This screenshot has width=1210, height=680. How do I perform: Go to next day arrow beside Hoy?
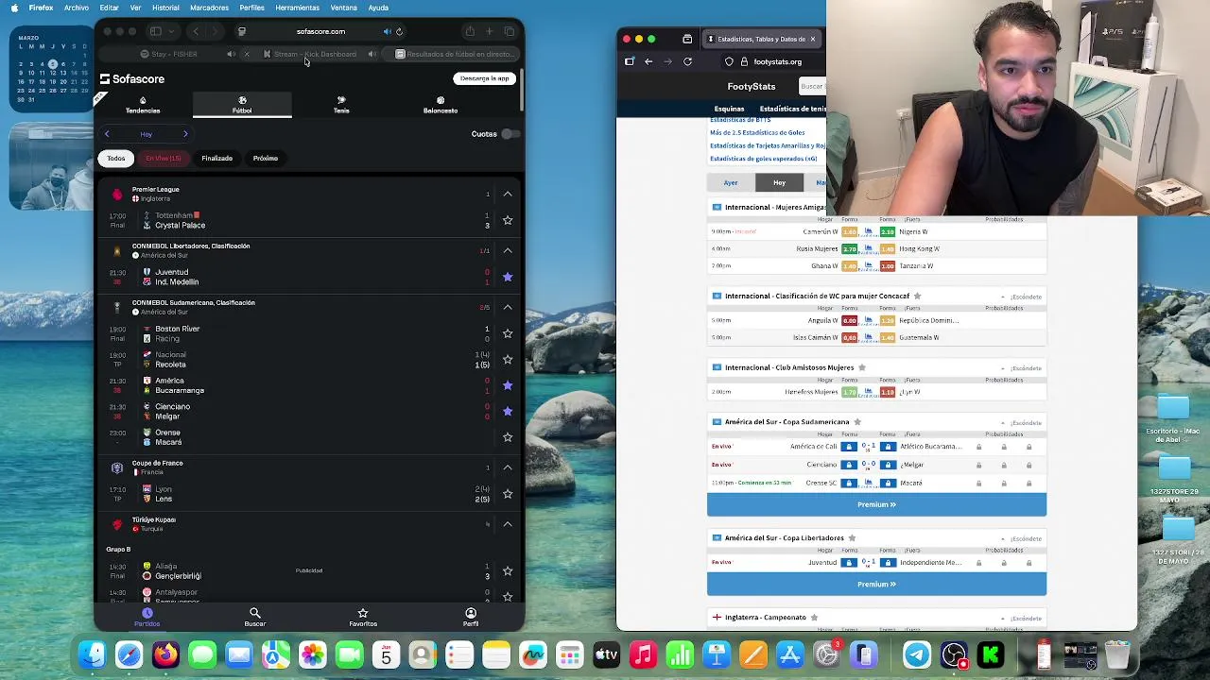185,134
